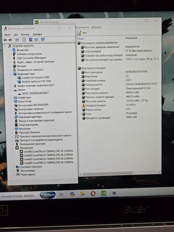Select the Клавіатури category
The width and height of the screenshot is (174, 232).
pyautogui.click(x=25, y=97)
